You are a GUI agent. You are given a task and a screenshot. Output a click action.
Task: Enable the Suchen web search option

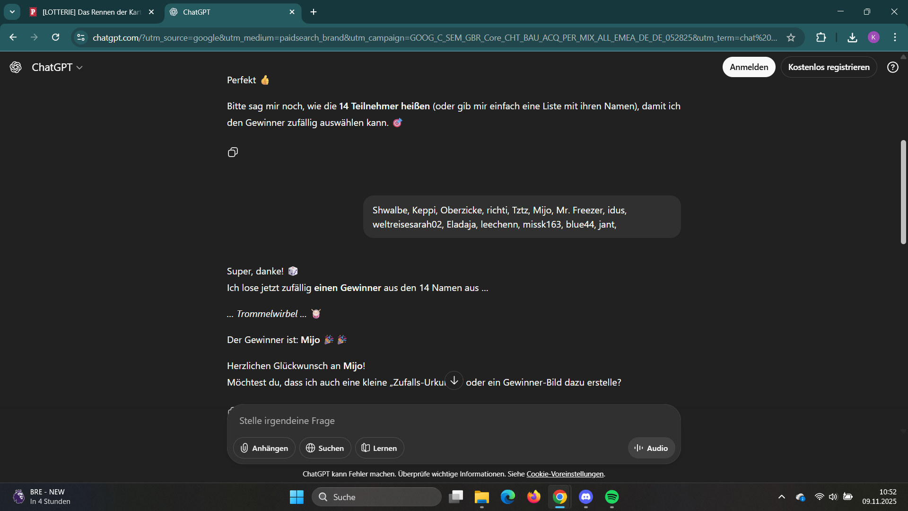point(325,448)
